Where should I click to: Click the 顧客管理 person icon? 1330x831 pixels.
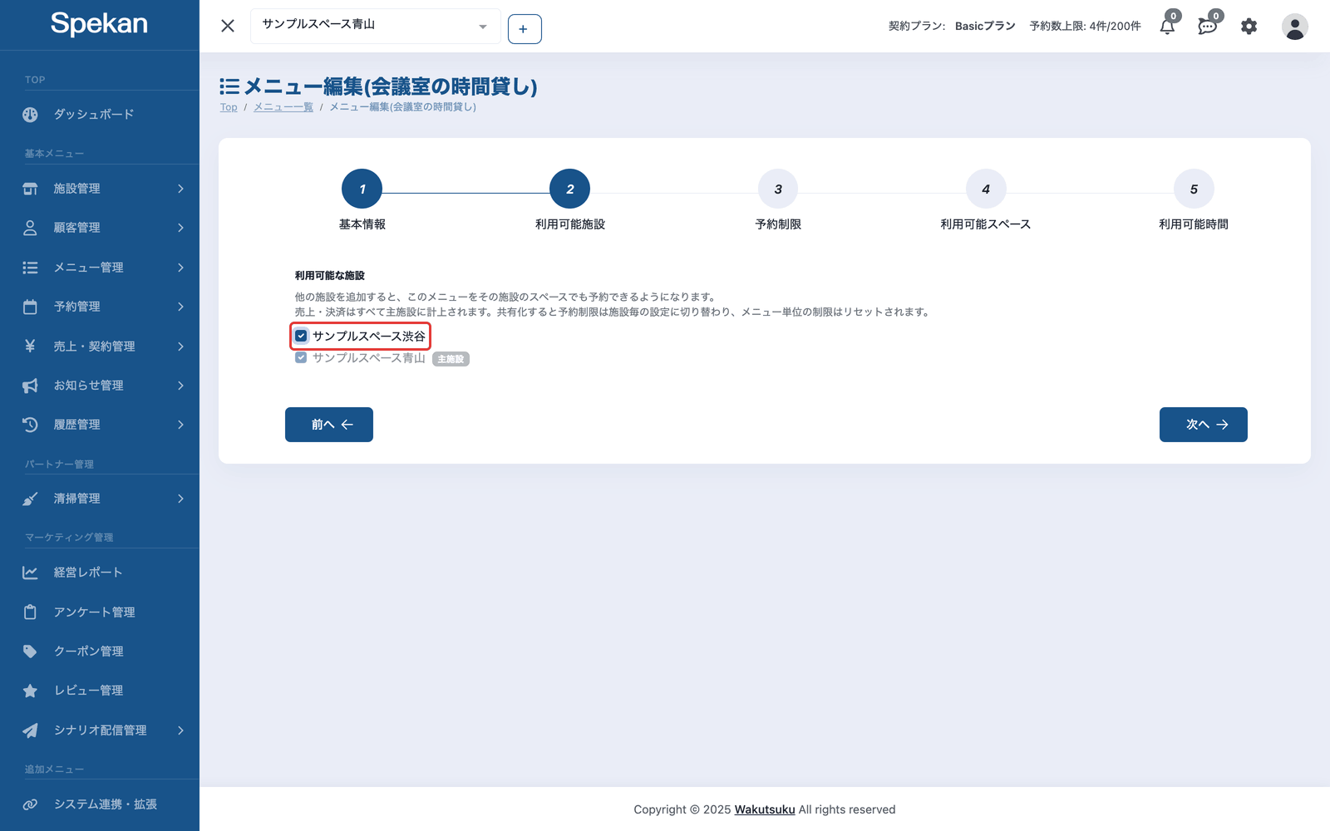30,228
